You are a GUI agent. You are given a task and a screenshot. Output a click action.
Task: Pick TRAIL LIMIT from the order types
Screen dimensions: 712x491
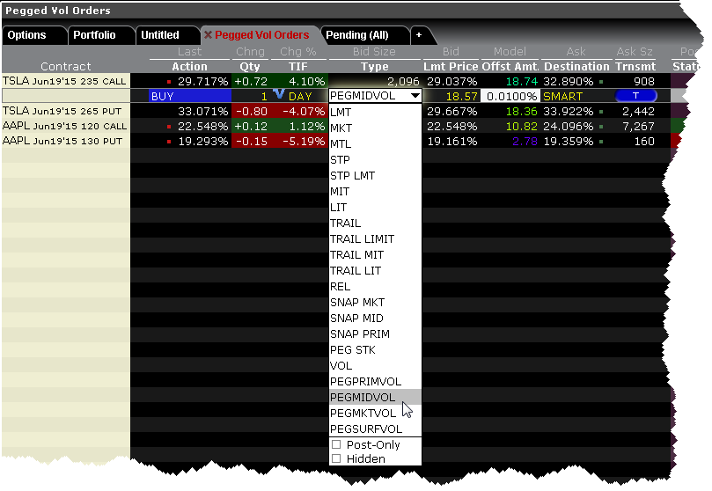(x=362, y=238)
